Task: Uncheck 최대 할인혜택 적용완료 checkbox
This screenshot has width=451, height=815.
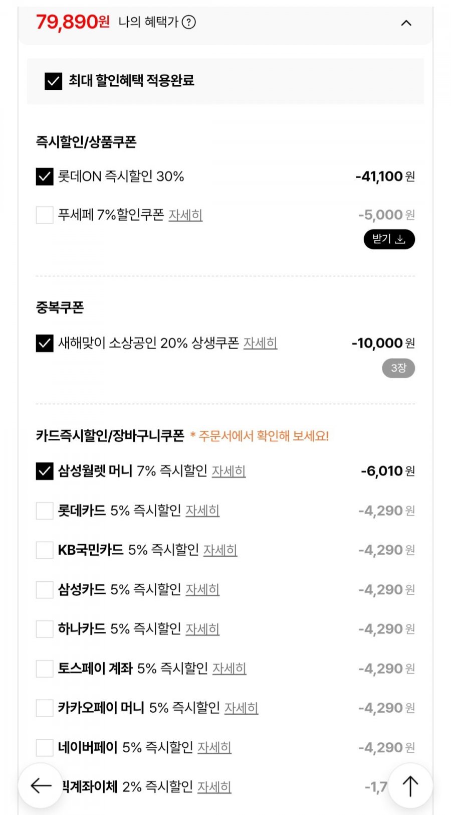Action: pyautogui.click(x=53, y=81)
